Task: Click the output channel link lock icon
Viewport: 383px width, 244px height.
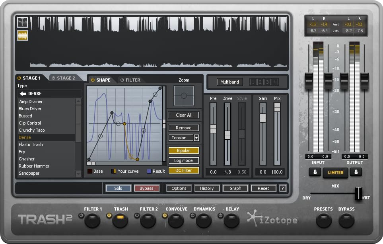Action: pyautogui.click(x=356, y=172)
